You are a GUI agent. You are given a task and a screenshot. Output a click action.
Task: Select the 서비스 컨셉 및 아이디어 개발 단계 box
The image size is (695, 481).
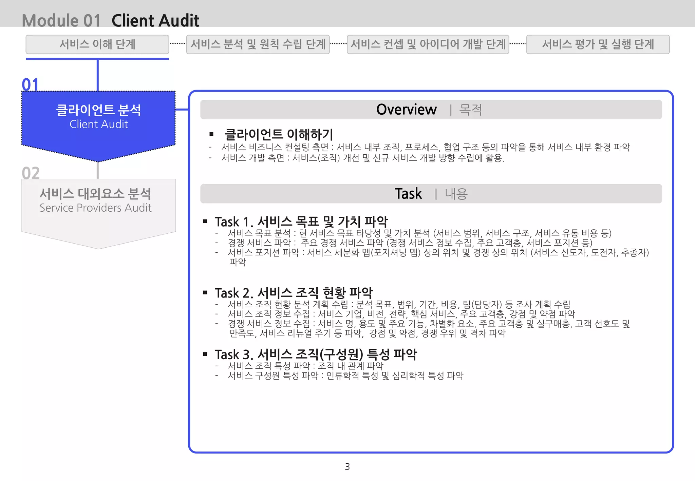tap(428, 44)
